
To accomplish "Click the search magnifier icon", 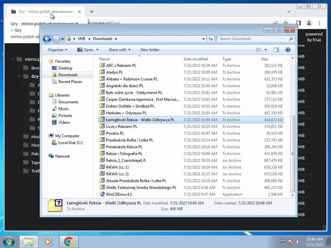I will [x=291, y=39].
